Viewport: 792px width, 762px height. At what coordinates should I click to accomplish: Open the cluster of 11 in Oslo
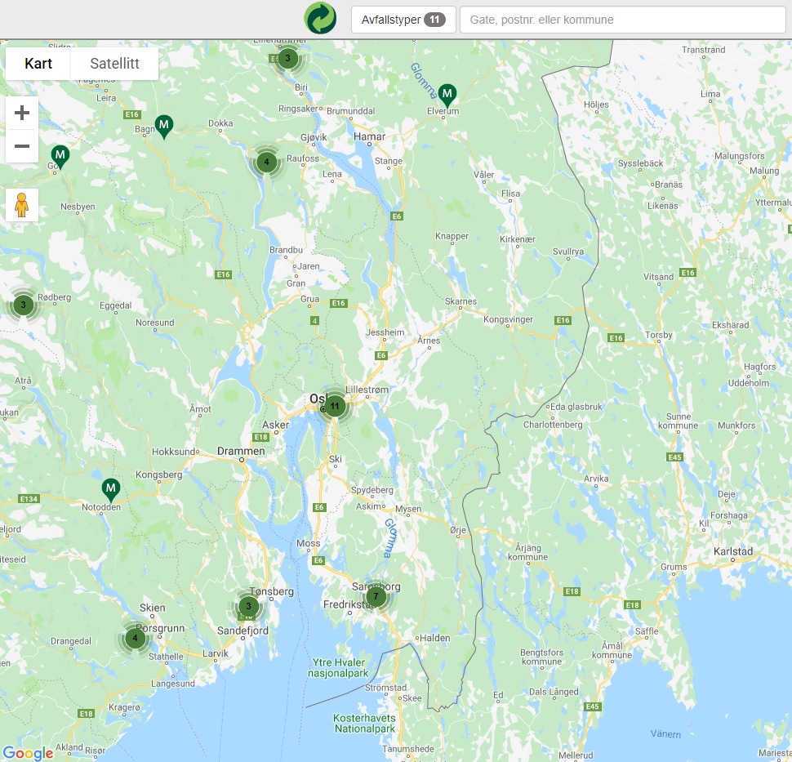point(334,405)
